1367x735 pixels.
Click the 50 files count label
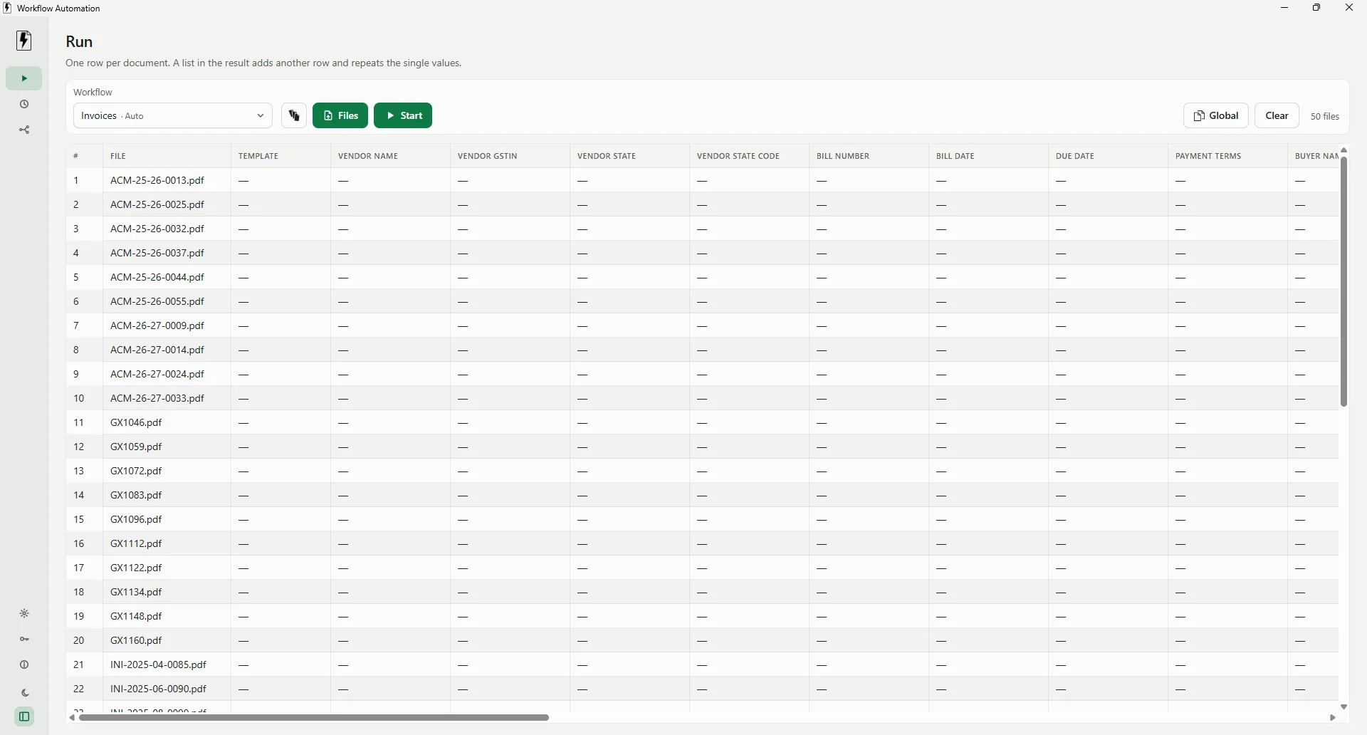[x=1325, y=117]
